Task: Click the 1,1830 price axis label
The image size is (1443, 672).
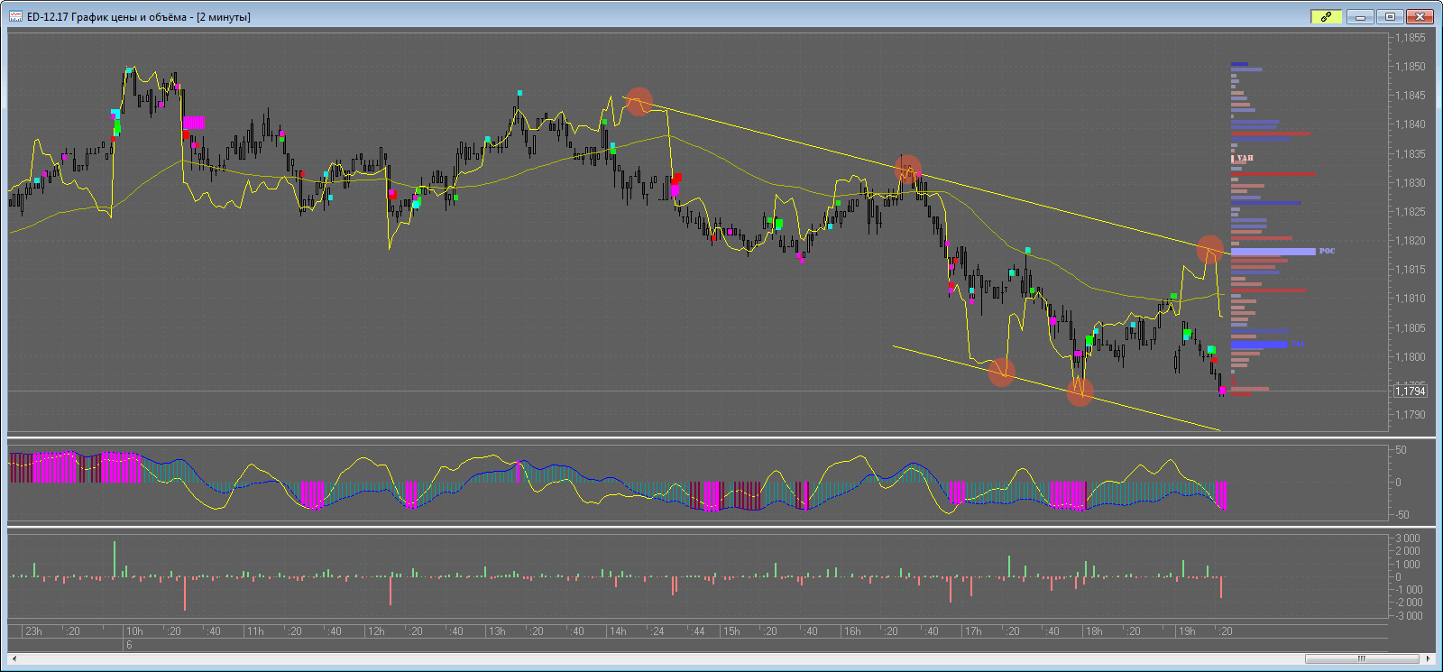Action: click(1411, 183)
